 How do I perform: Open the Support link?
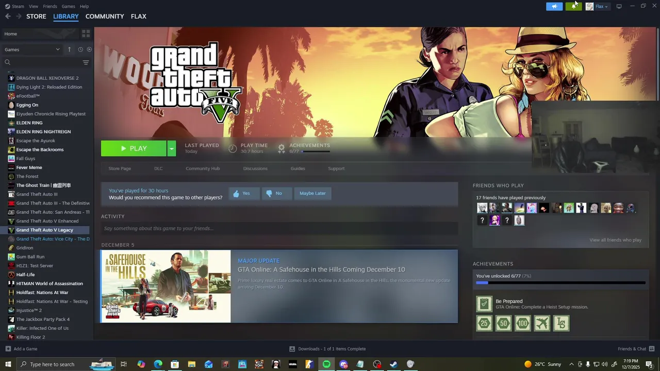pyautogui.click(x=336, y=168)
